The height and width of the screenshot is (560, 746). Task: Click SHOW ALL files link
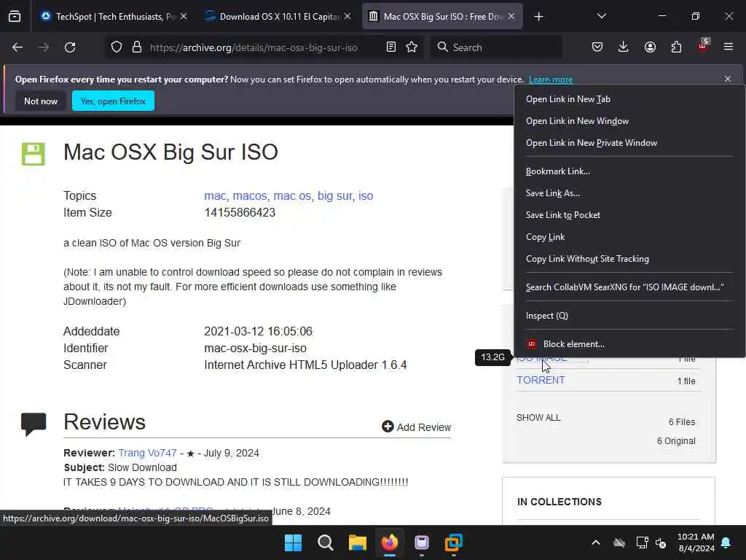(538, 418)
